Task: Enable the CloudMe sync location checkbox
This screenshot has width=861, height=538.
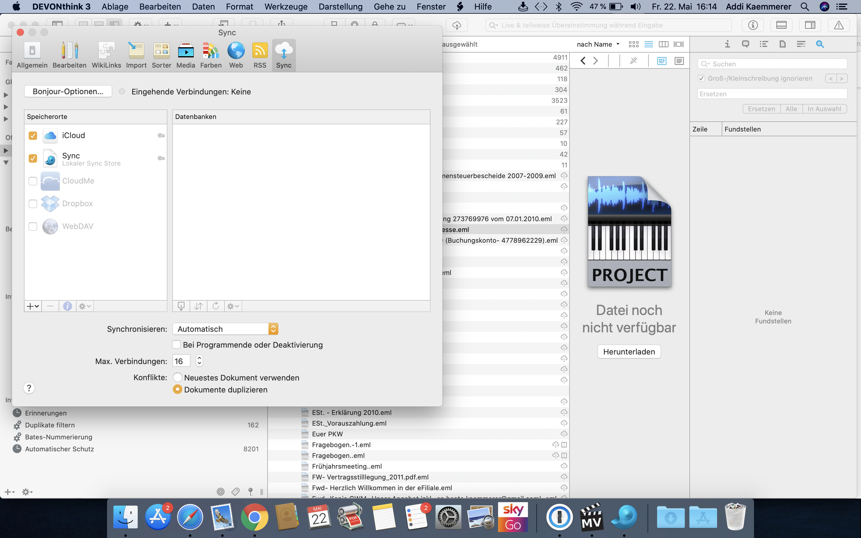Action: pyautogui.click(x=33, y=181)
